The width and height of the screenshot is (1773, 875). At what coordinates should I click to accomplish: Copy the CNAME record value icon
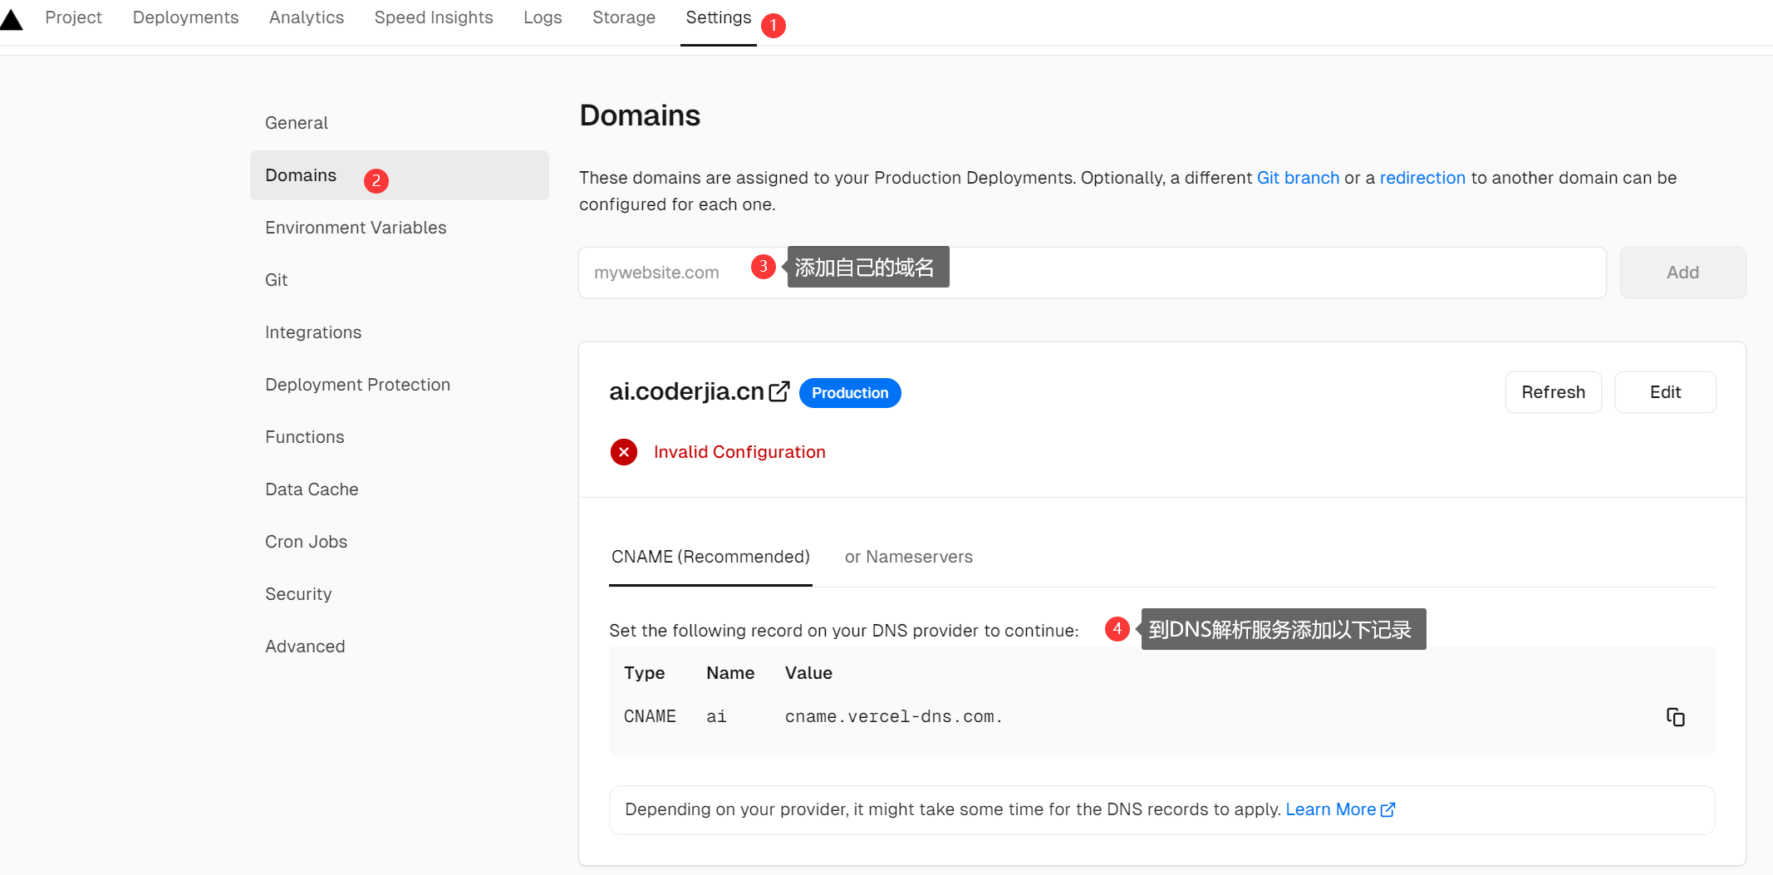click(x=1675, y=717)
